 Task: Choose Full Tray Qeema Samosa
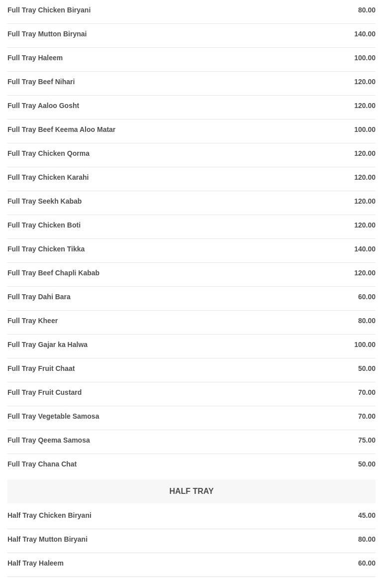click(x=48, y=440)
